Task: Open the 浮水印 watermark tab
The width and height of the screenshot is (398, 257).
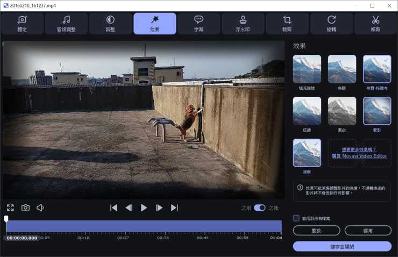Action: [x=243, y=24]
